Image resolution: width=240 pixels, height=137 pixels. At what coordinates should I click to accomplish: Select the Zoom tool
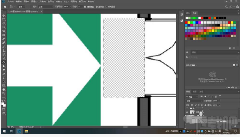[x=4, y=93]
